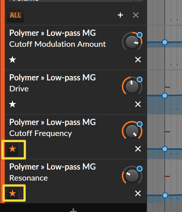Unfavorite the Cutoff Frequency lane star
This screenshot has height=212, width=182.
[12, 149]
